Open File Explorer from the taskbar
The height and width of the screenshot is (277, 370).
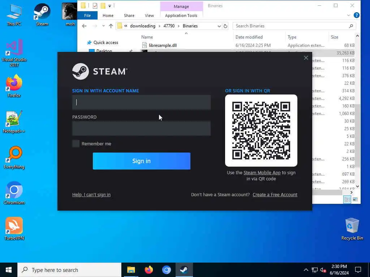(131, 270)
